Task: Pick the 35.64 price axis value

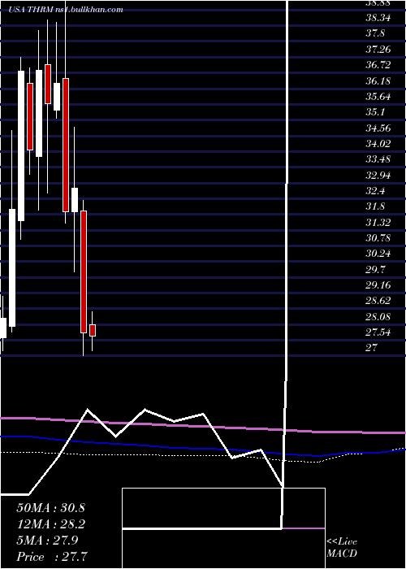Action: point(378,97)
